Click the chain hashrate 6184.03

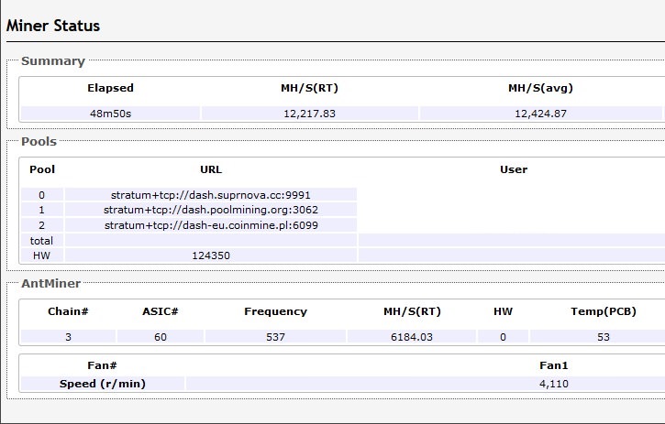click(412, 337)
